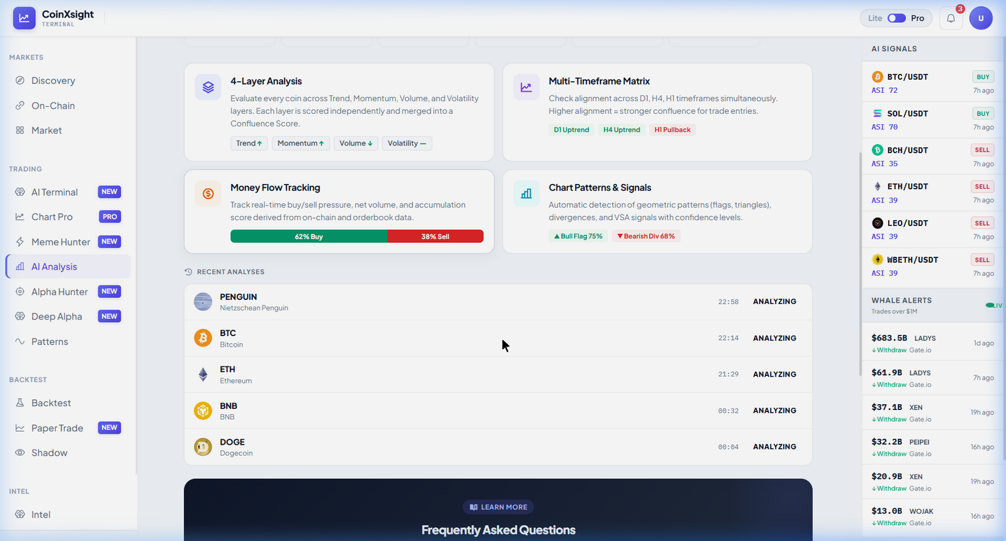The image size is (1006, 541).
Task: Click the 62% Buy green bar
Action: [308, 236]
